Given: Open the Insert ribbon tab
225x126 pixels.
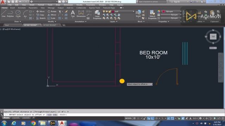Looking at the screenshot, I should coord(12,8).
